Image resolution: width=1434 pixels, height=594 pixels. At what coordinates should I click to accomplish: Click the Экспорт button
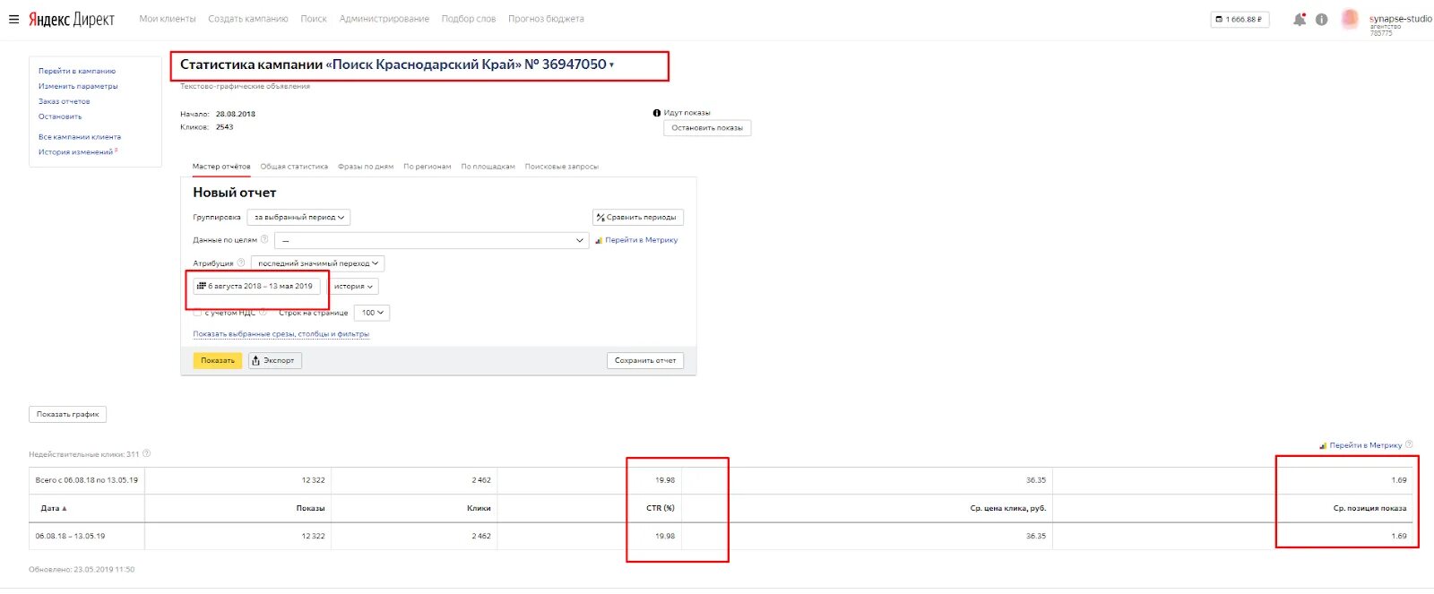[x=275, y=360]
